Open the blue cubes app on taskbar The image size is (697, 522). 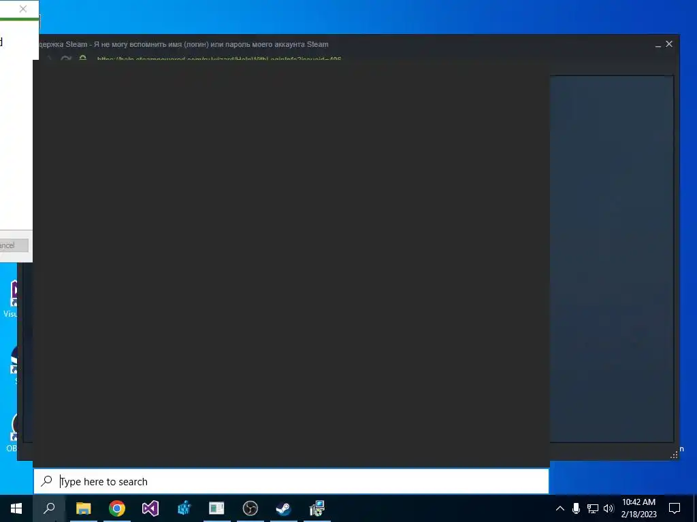(184, 508)
